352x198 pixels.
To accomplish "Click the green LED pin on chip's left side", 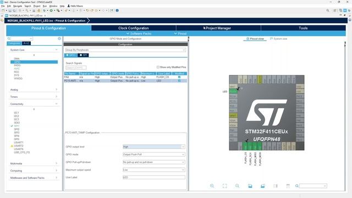I will (x=233, y=91).
